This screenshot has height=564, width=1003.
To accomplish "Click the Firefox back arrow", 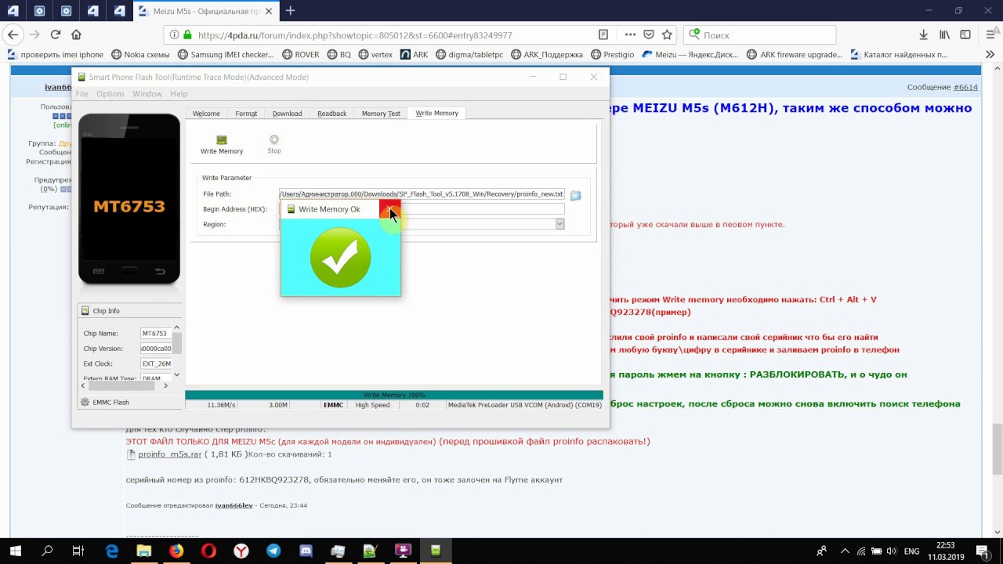I will tap(13, 34).
